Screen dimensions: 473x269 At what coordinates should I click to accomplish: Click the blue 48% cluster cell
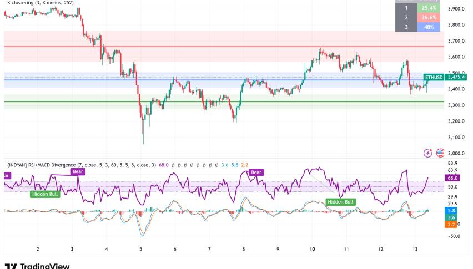click(x=427, y=27)
